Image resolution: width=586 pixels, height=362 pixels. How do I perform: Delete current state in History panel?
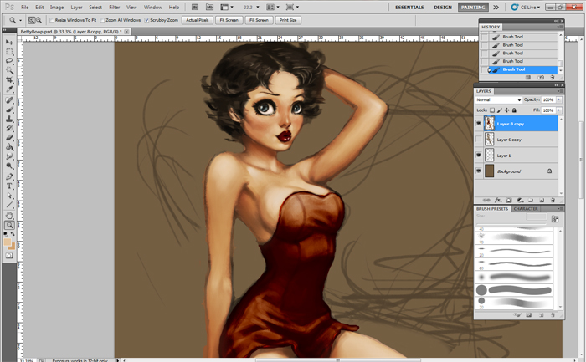tap(553, 77)
